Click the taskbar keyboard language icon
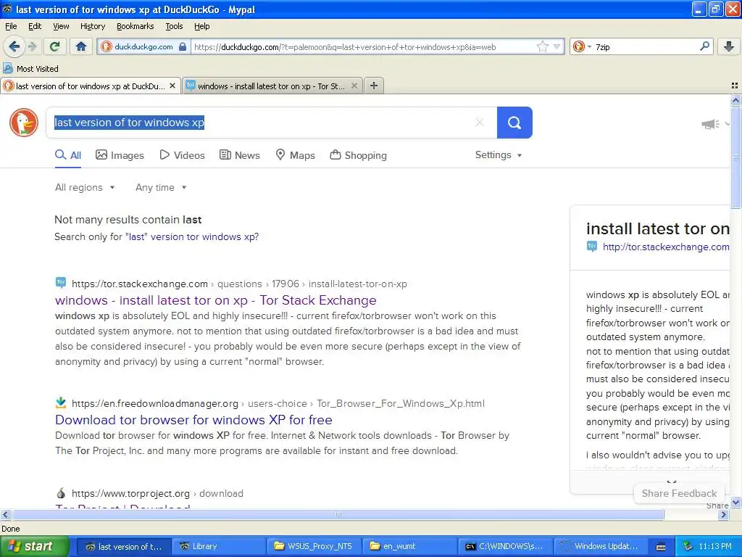The width and height of the screenshot is (742, 557). 661,547
